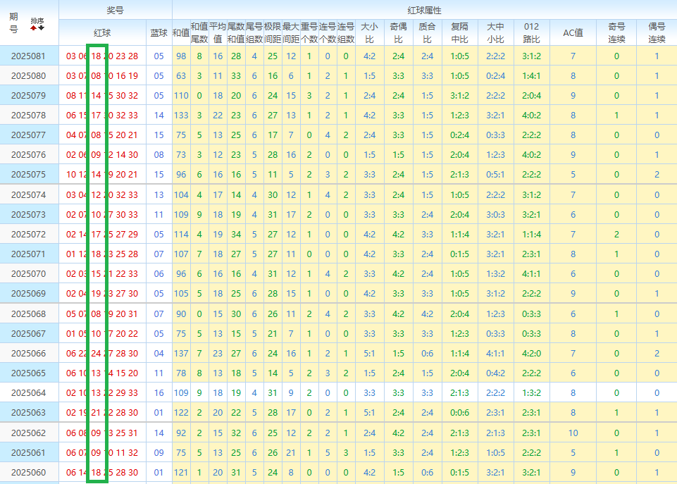Click the 奖号 group header
This screenshot has height=484, width=677.
coord(115,10)
